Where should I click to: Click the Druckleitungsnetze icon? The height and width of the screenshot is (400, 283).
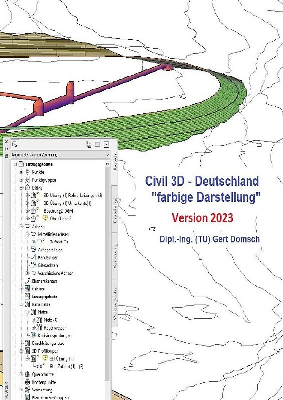(x=27, y=343)
